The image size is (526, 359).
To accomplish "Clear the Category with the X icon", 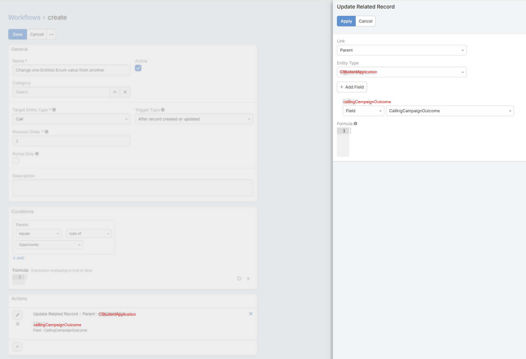I will (125, 92).
